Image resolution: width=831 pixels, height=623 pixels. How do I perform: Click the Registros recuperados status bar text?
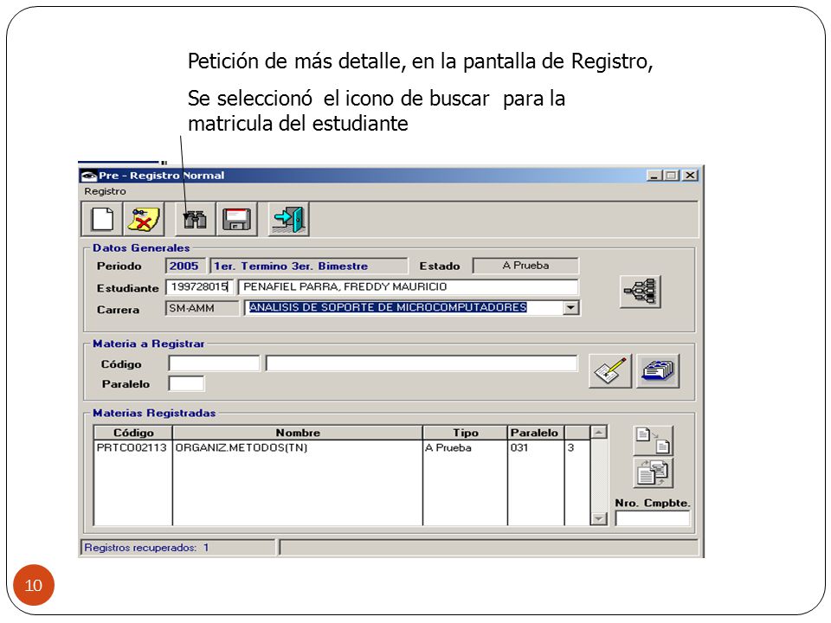coord(147,547)
